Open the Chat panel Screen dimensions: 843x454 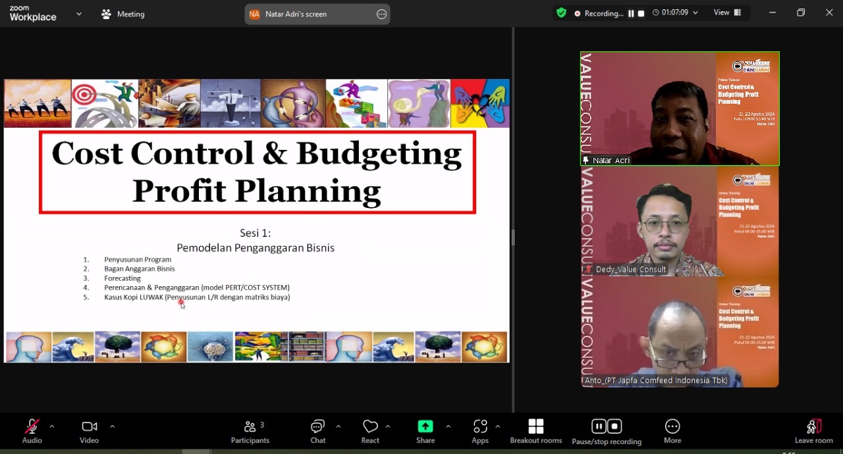(318, 431)
